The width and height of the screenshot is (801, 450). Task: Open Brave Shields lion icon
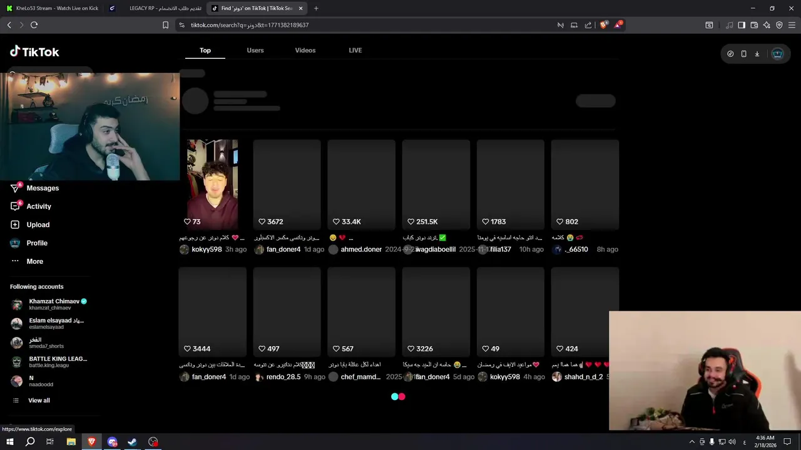[x=603, y=25]
